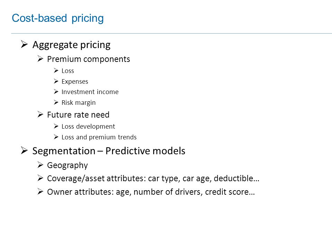
Task: Click the Future rate need text
Action: 78,115
